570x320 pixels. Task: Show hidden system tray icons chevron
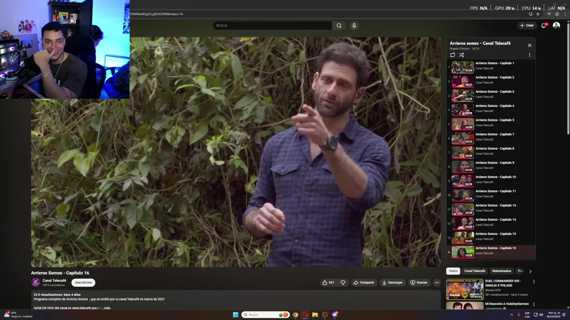(x=511, y=315)
